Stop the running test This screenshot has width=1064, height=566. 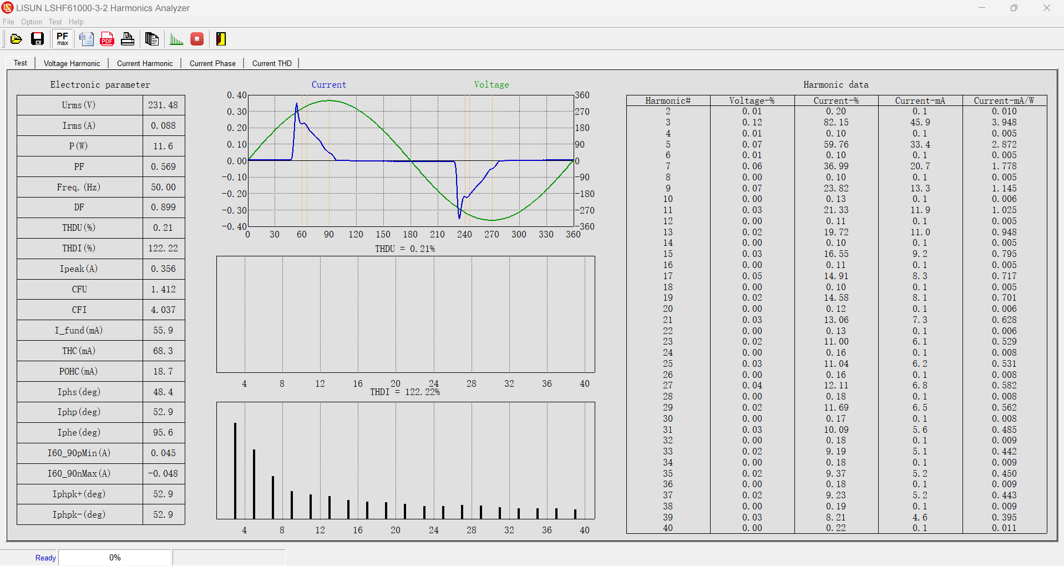197,39
